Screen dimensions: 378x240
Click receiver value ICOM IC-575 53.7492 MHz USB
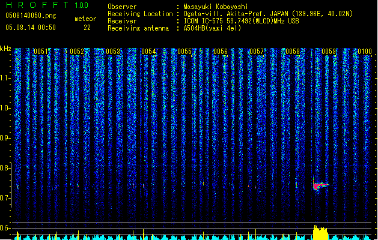pyautogui.click(x=241, y=21)
